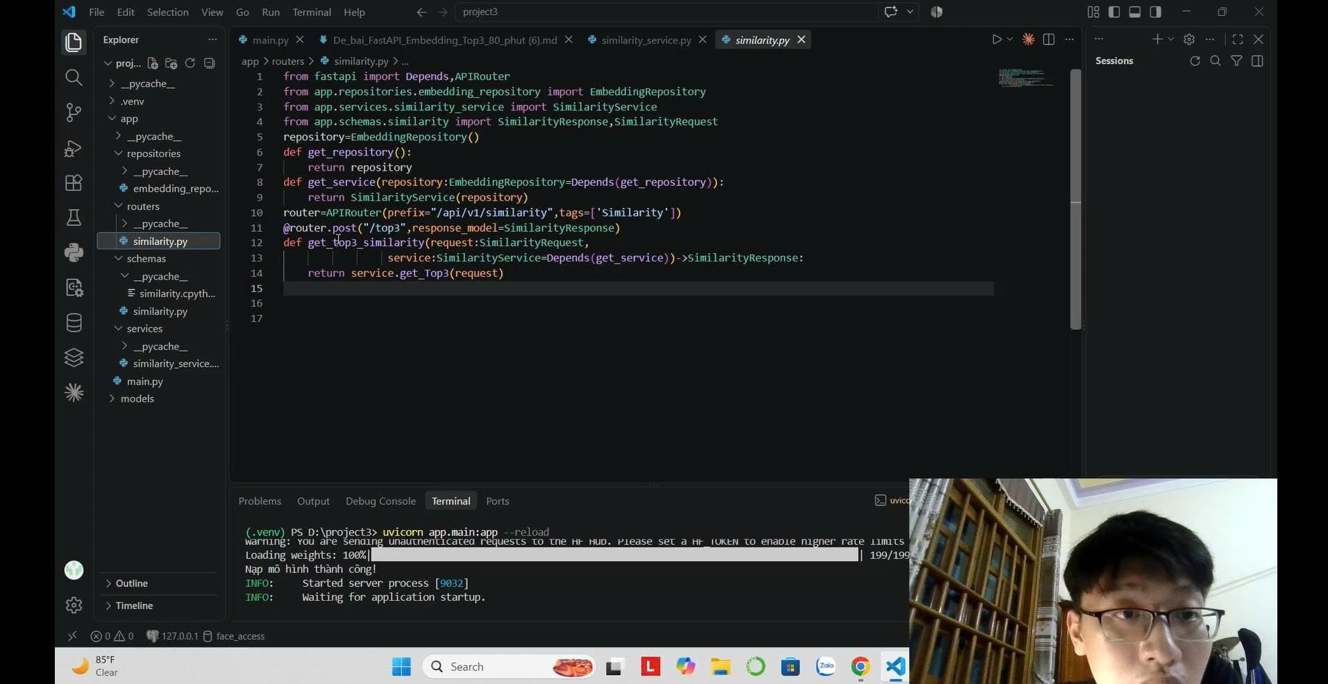This screenshot has height=684, width=1328.
Task: Start a new session with plus icon
Action: 1157,40
